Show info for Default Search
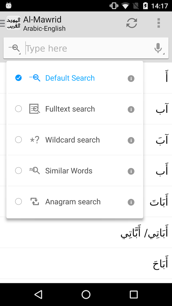Screen dimensions: 172x306 pyautogui.click(x=131, y=79)
